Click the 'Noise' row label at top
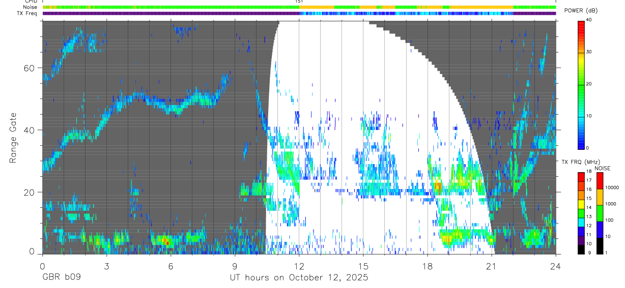625x288 pixels. 30,7
